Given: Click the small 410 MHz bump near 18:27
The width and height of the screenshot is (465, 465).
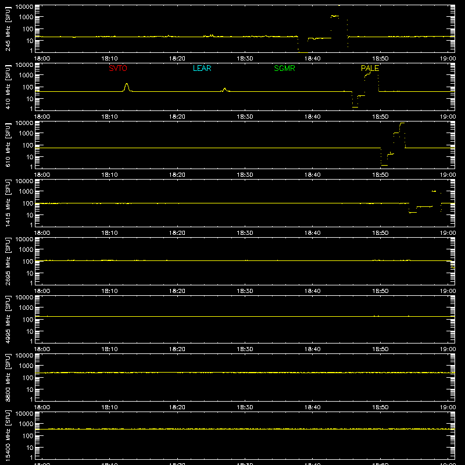Looking at the screenshot, I should coord(224,89).
